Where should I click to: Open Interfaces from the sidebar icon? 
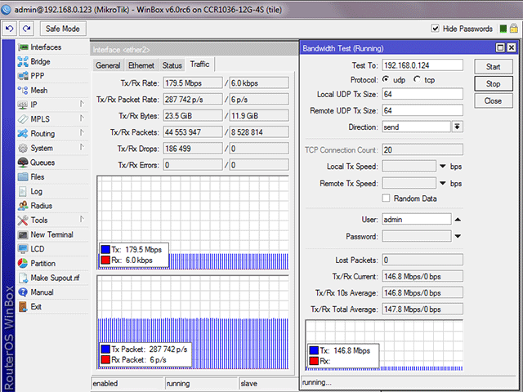point(23,47)
